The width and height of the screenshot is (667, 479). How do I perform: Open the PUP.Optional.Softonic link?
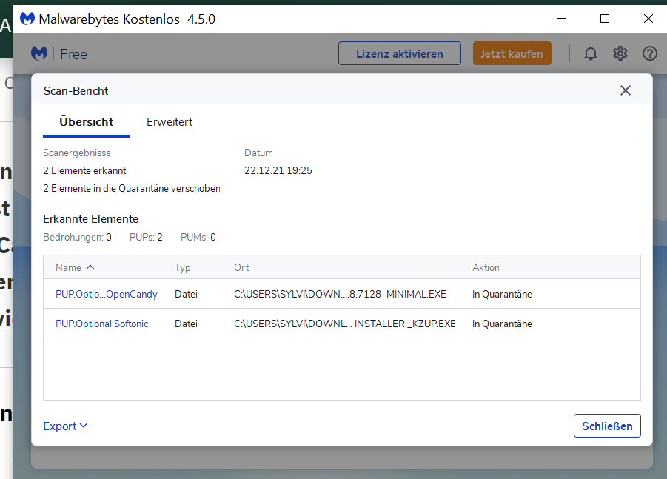101,324
